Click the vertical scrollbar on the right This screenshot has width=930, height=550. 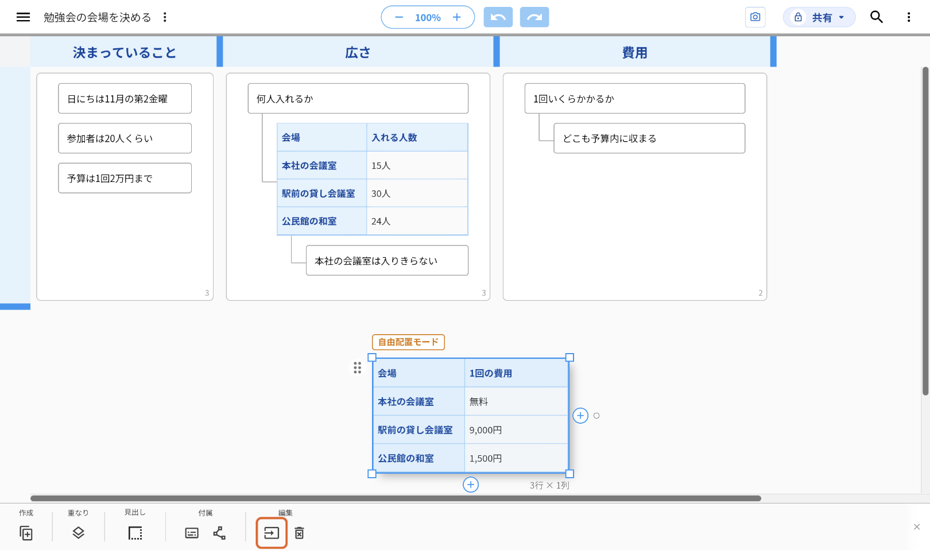(925, 231)
